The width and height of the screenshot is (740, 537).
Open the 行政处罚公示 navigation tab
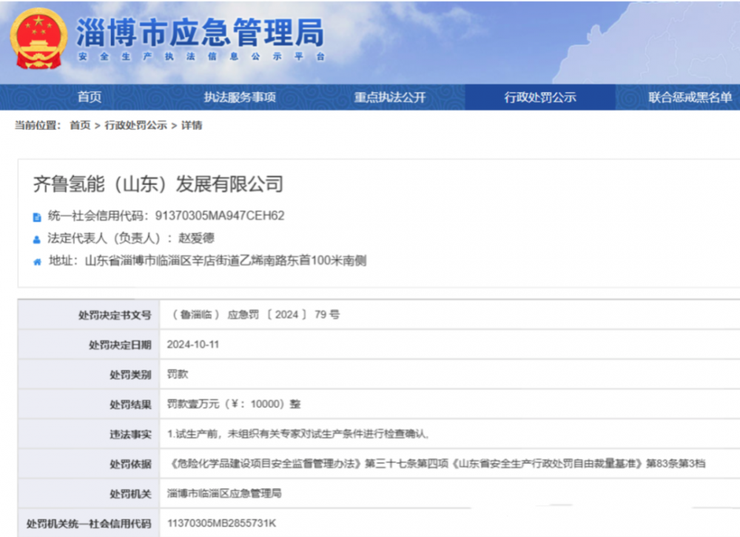(x=540, y=97)
